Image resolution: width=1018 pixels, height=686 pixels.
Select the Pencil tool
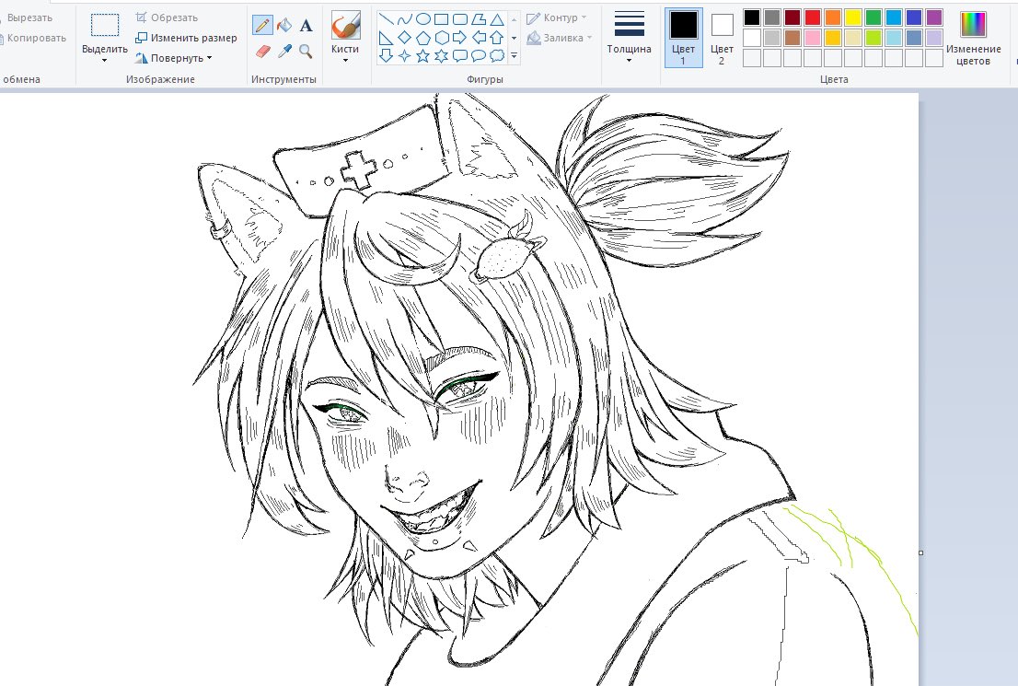tap(262, 26)
